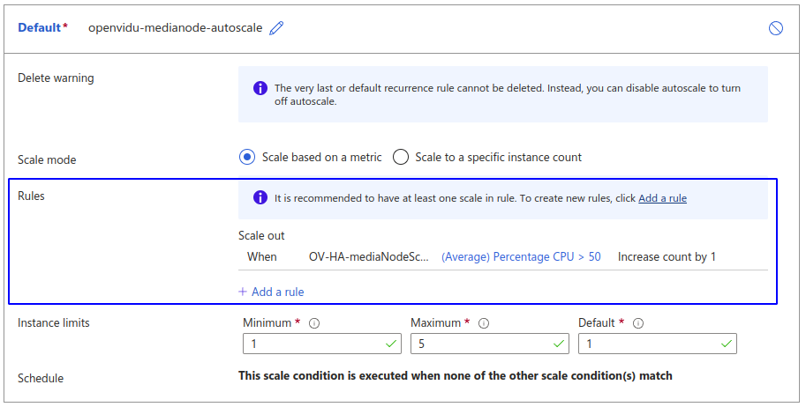Open the (Average) Percentage CPU > 50 rule

click(521, 256)
